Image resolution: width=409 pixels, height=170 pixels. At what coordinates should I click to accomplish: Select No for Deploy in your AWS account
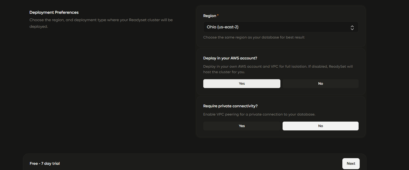click(x=321, y=84)
